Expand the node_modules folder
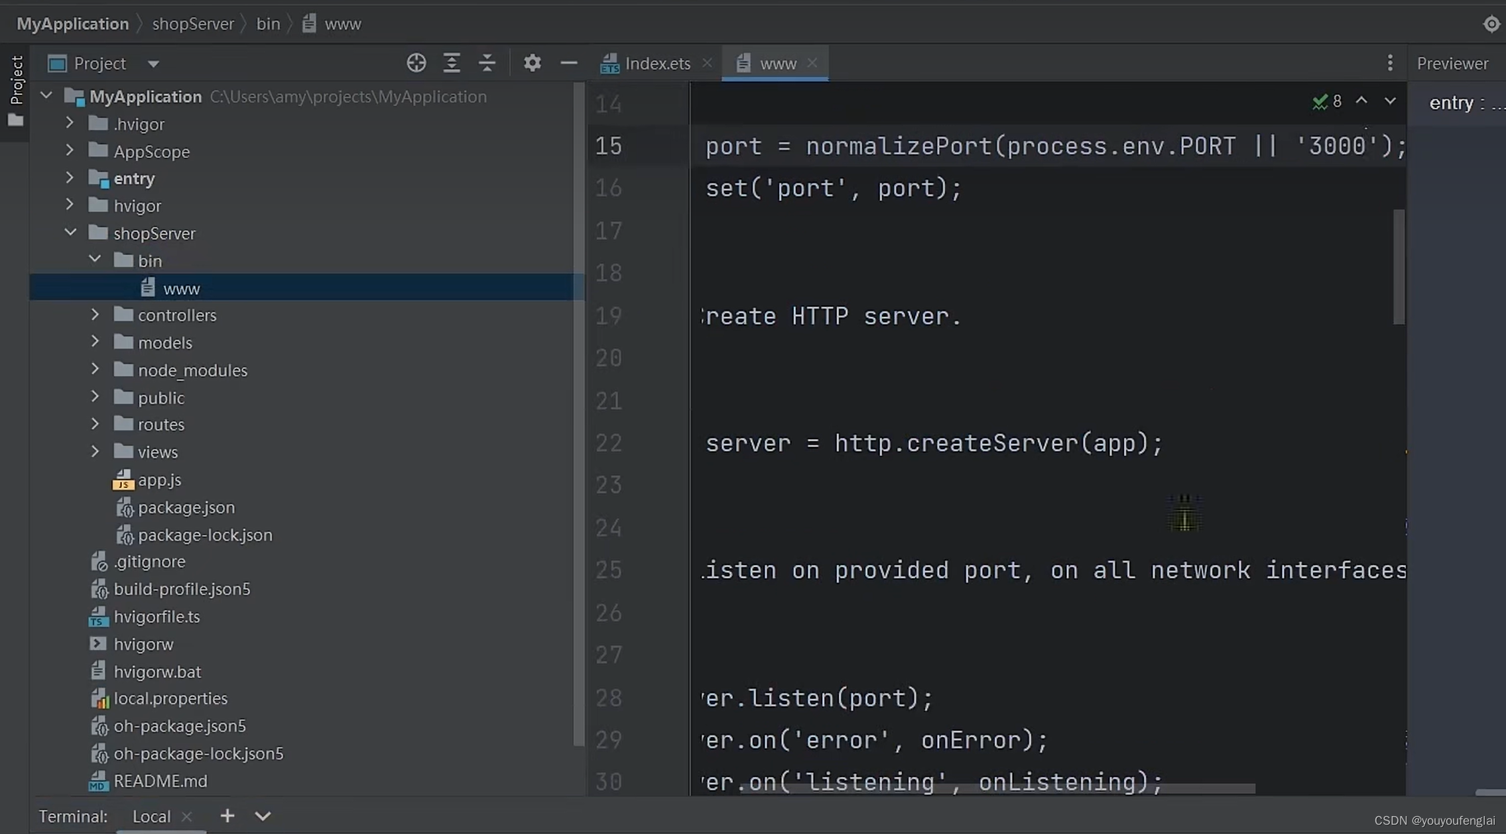Screen dimensions: 1506x834 pyautogui.click(x=95, y=369)
